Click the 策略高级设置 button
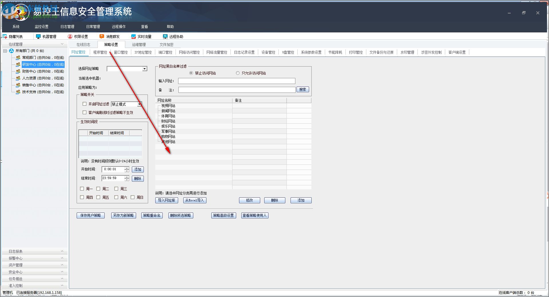The width and height of the screenshot is (549, 297). pos(224,216)
